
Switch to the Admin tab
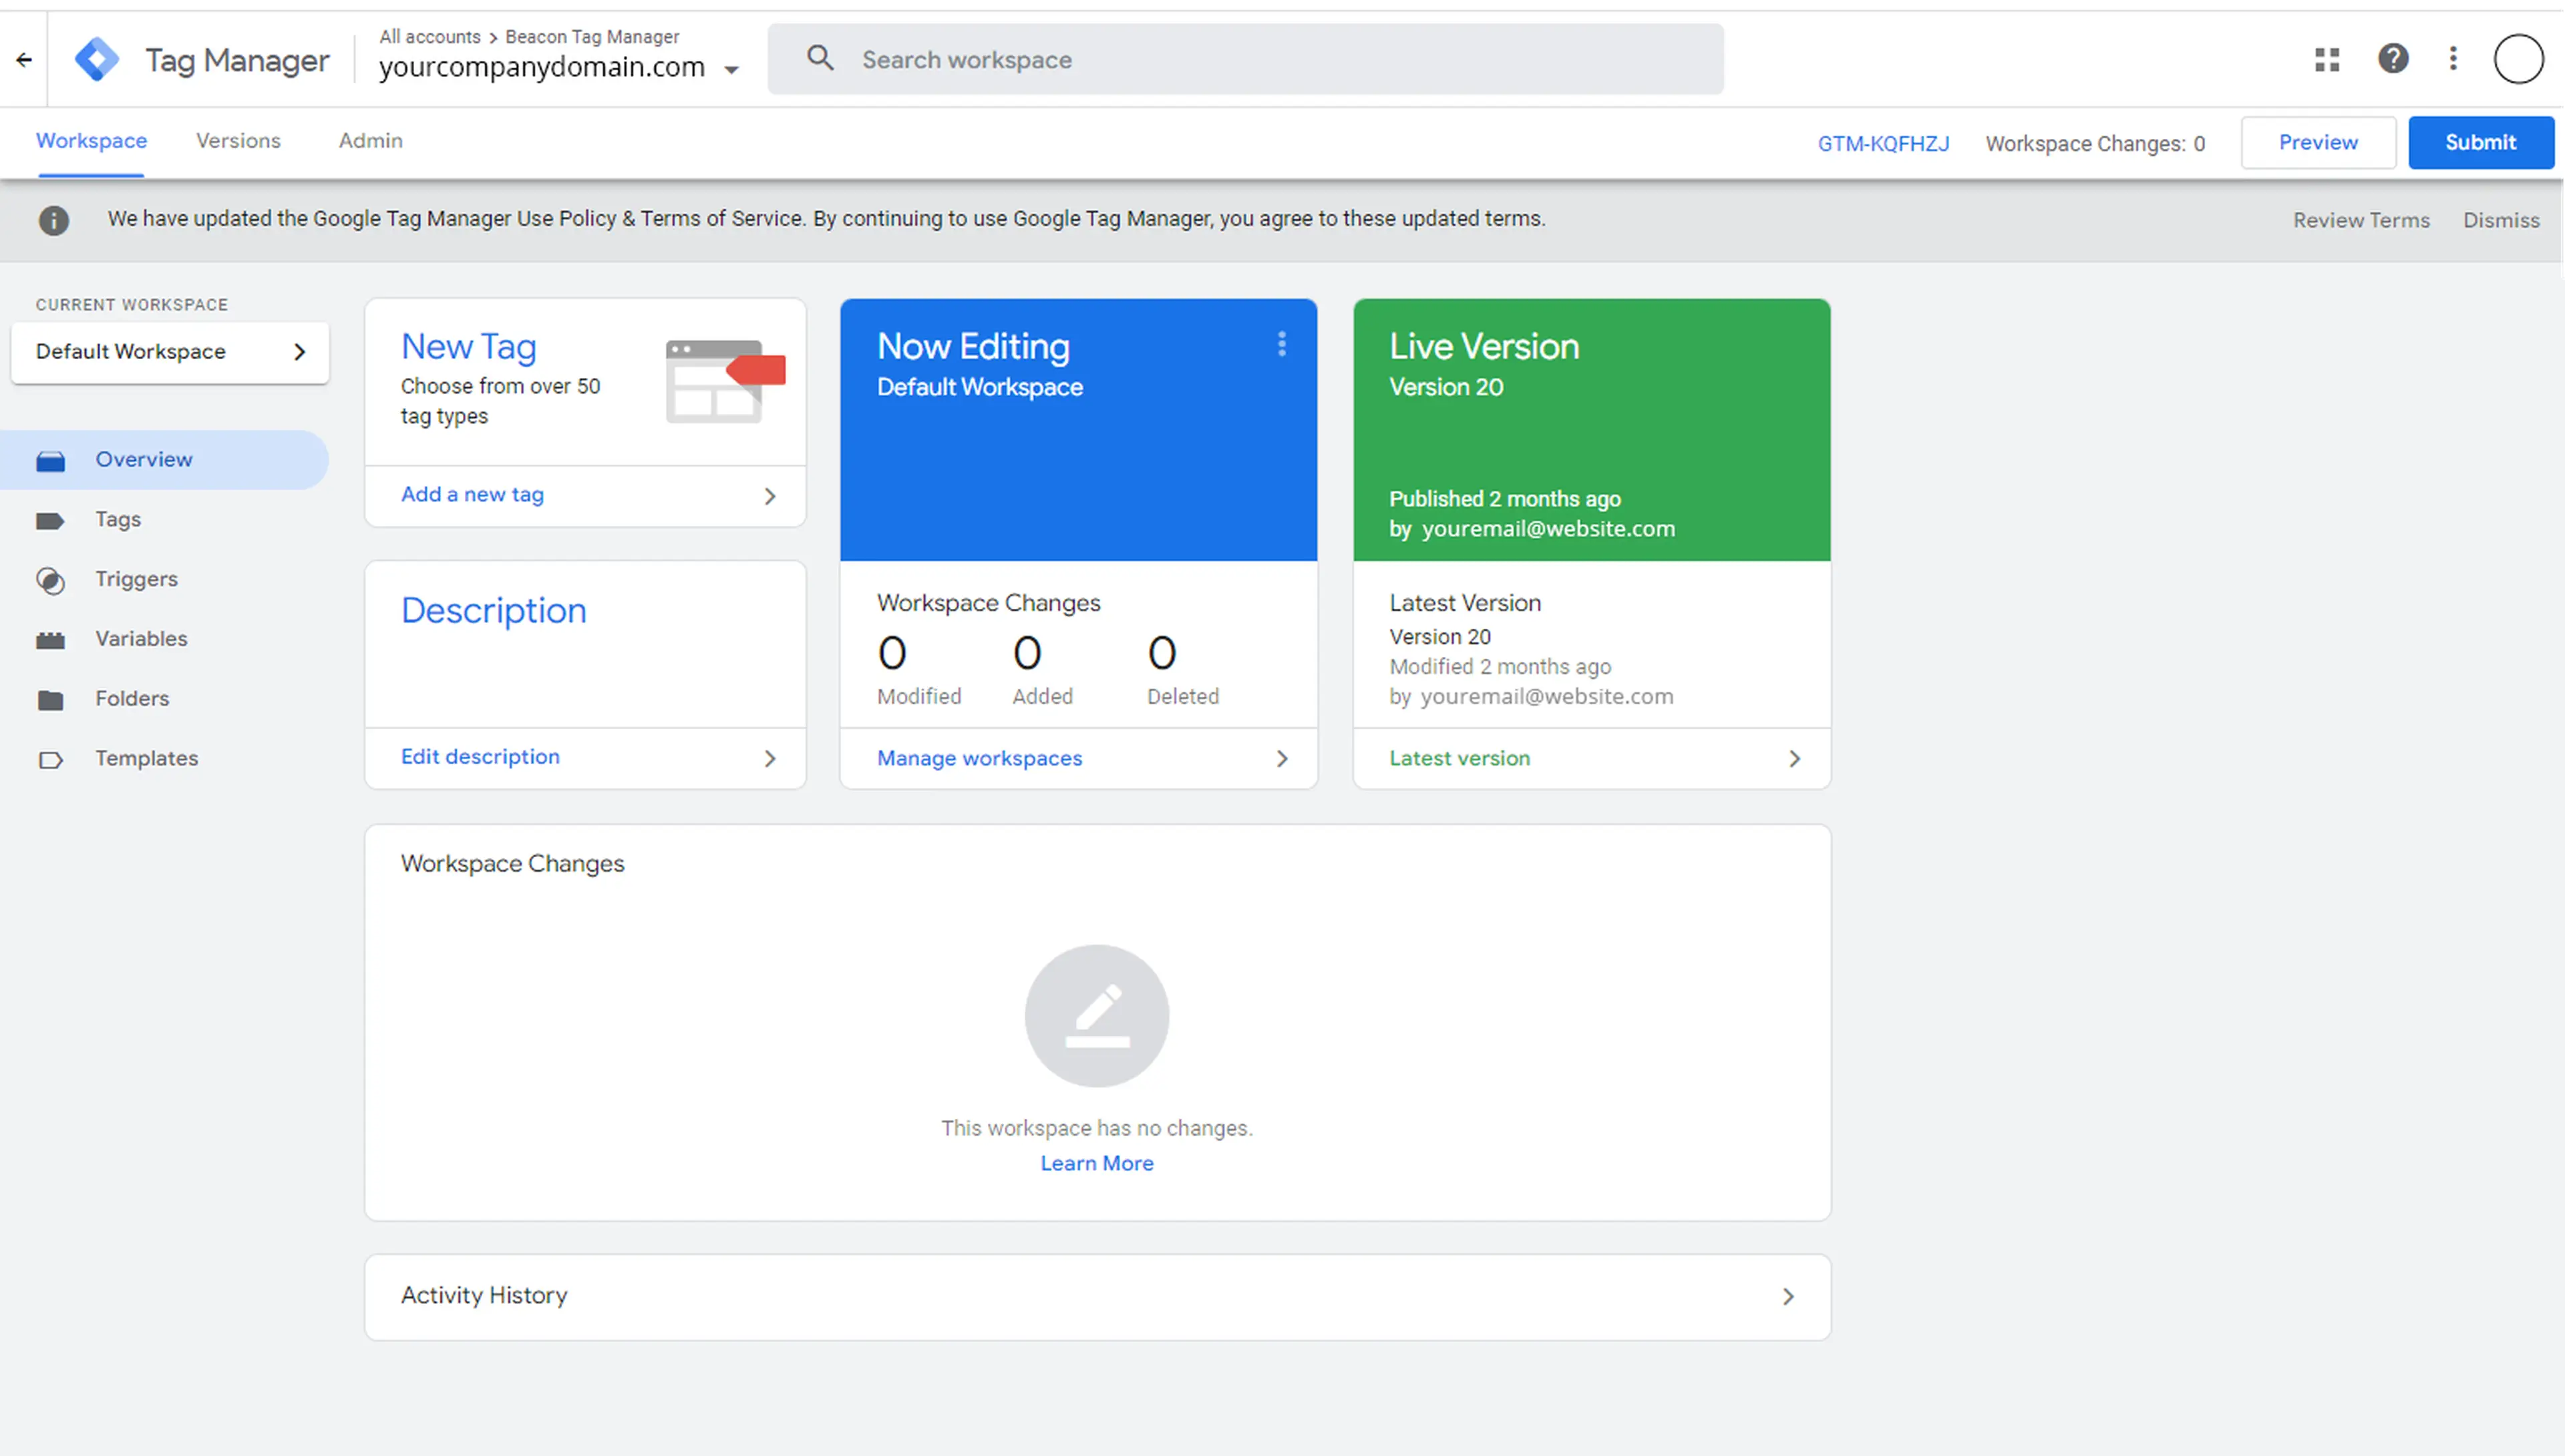[370, 141]
